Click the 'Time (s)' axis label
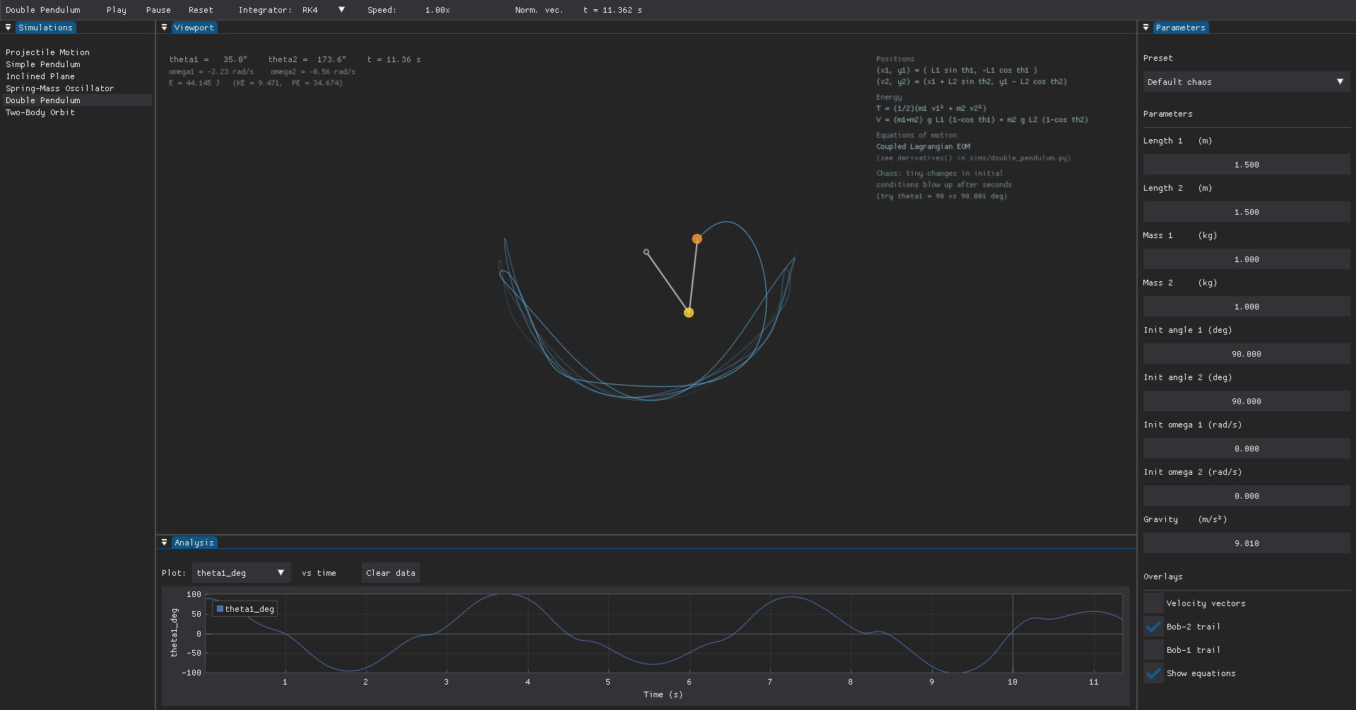The image size is (1356, 710). [663, 694]
